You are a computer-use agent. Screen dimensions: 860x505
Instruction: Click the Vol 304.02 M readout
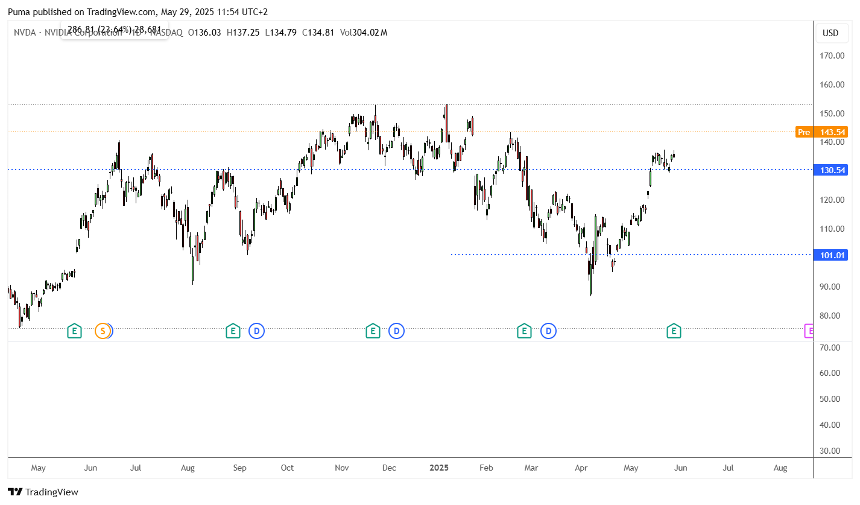[x=364, y=33]
